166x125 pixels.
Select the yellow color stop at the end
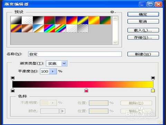[x=153, y=90]
